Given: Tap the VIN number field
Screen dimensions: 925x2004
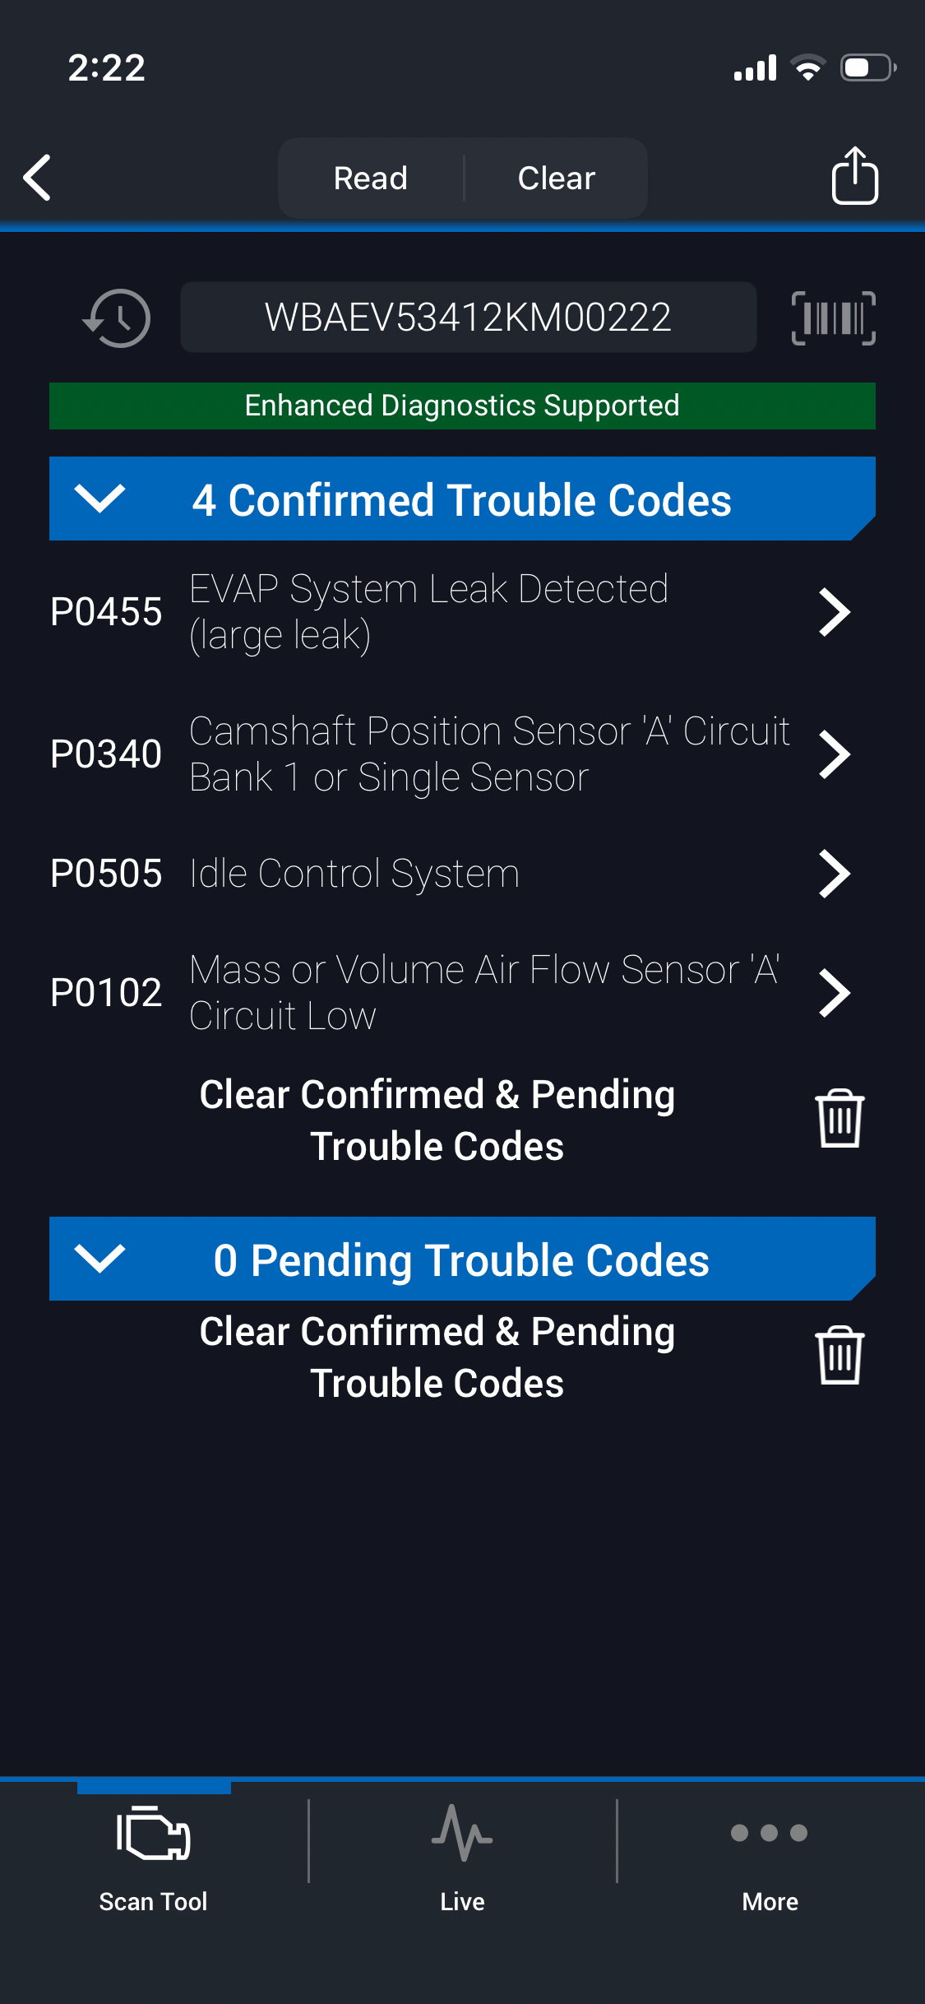Looking at the screenshot, I should coord(468,318).
